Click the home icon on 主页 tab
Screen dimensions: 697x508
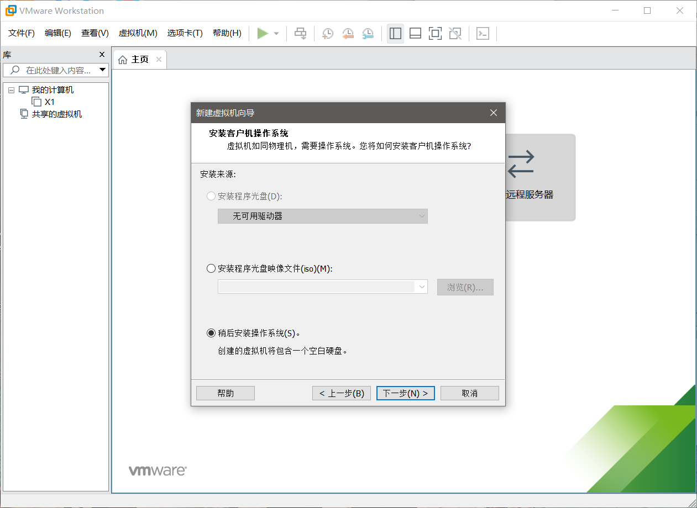(x=123, y=60)
